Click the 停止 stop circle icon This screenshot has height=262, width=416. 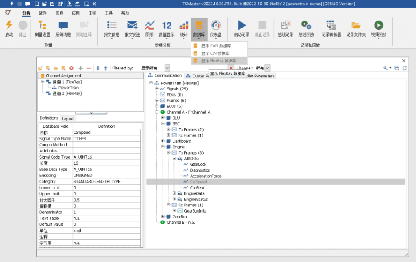[x=23, y=28]
